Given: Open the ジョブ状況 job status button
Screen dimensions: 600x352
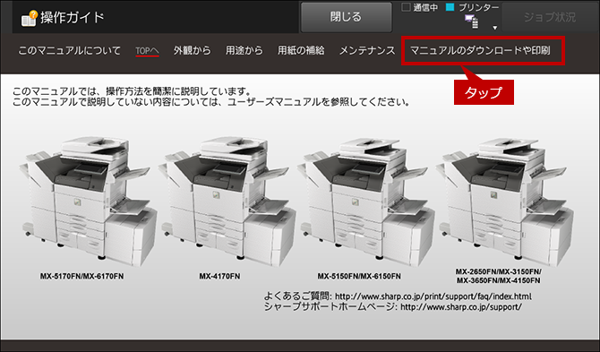Looking at the screenshot, I should click(x=550, y=17).
